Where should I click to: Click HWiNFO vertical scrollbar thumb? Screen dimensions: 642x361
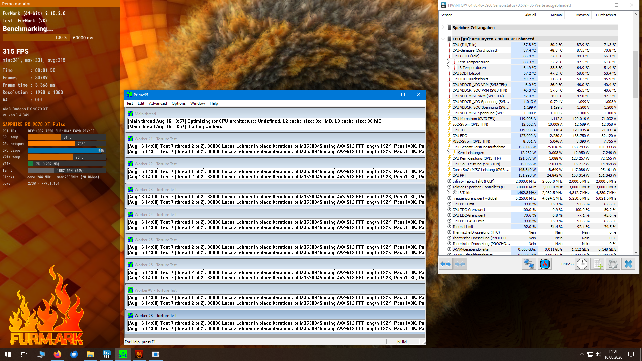tap(636, 75)
